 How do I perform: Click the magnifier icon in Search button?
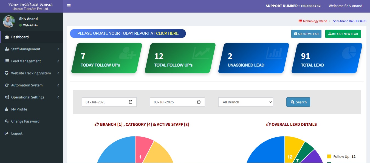[292, 102]
